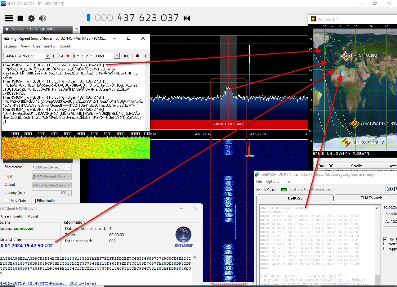Open the SoundModem Settings menu
The height and width of the screenshot is (287, 397).
click(x=10, y=46)
